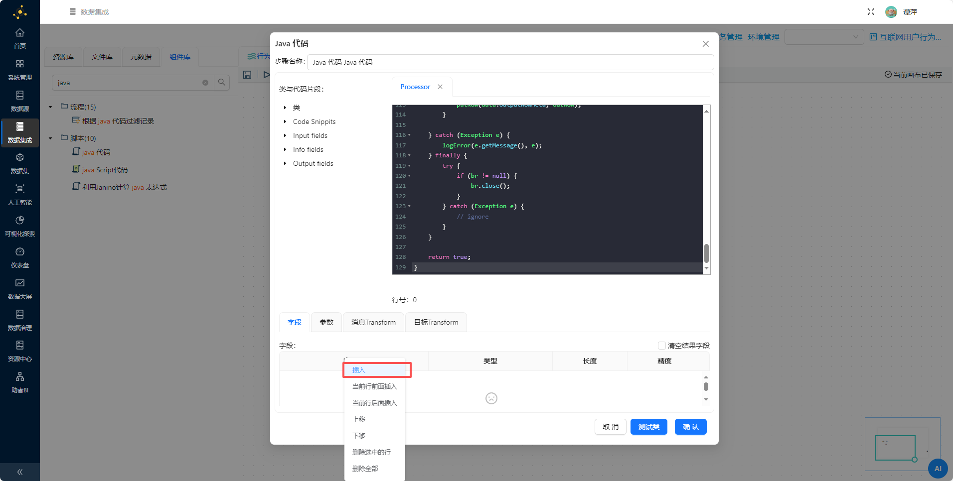The height and width of the screenshot is (481, 953).
Task: Choose 当前行后面插入
Action: pos(375,403)
